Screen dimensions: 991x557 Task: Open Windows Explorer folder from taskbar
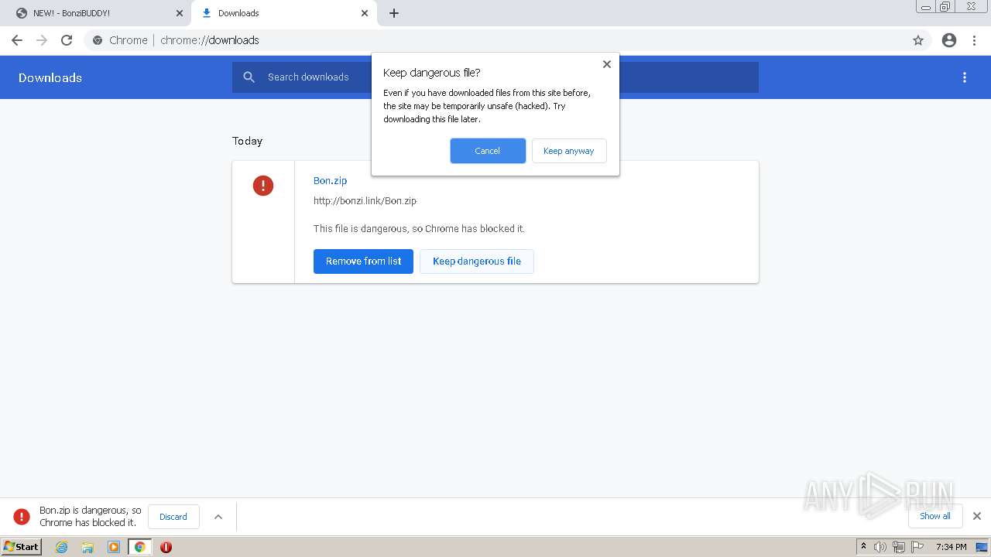(x=87, y=547)
